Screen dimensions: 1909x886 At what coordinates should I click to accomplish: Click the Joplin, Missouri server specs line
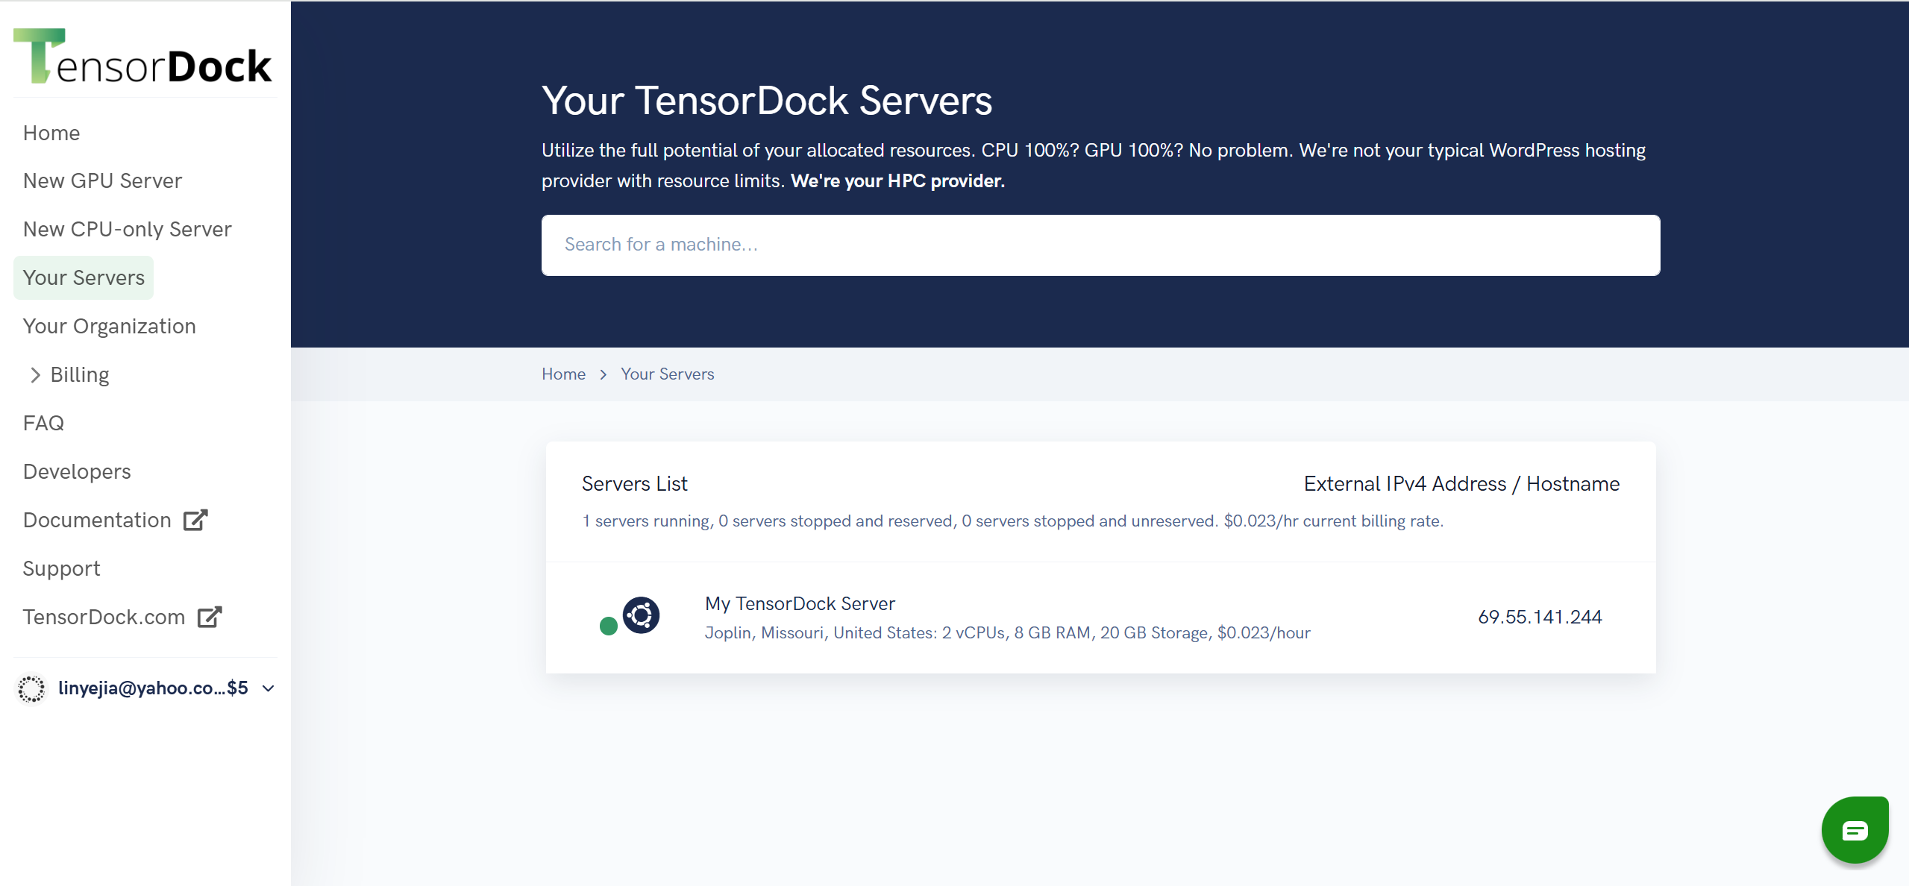tap(1007, 632)
